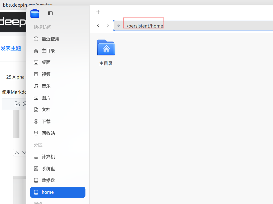Open 系统盘 in the sidebar
The height and width of the screenshot is (204, 273).
tap(58, 169)
